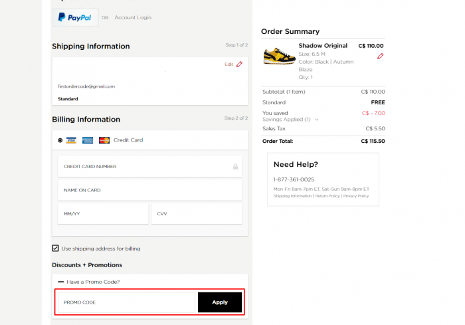Click the pencil icon beside shipping Edit
The width and height of the screenshot is (465, 325).
[239, 64]
